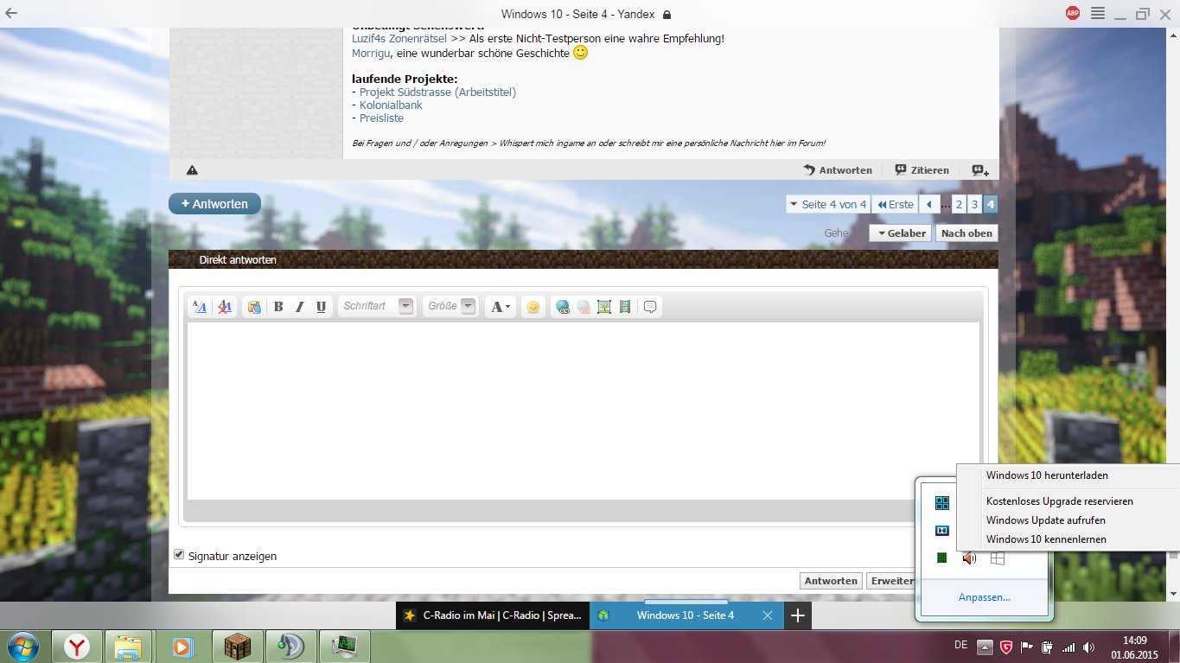Open the smiley insertion menu

coord(533,307)
